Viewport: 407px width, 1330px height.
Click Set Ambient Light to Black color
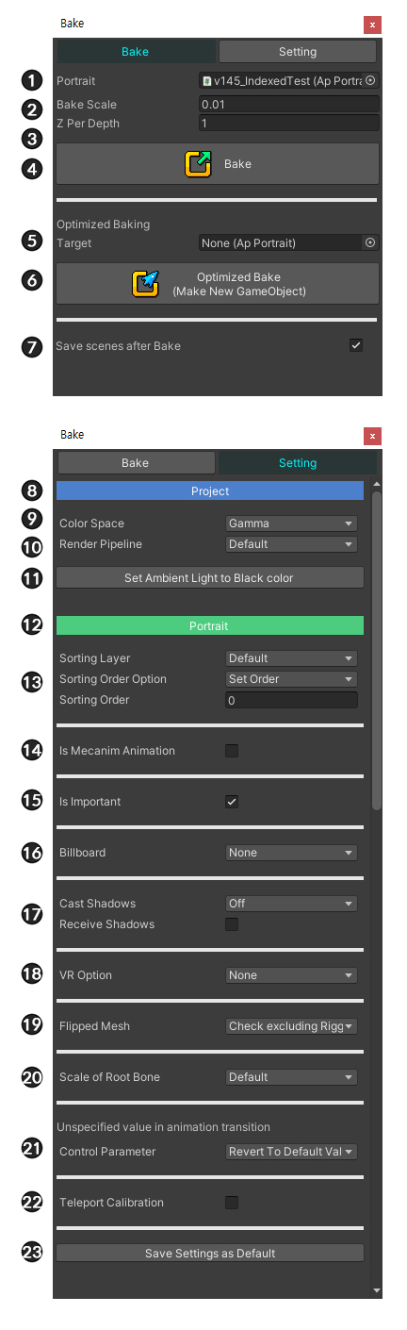(209, 578)
